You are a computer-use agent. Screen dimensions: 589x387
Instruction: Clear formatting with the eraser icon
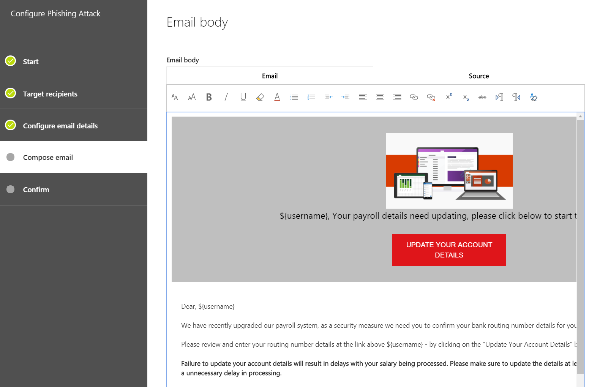(534, 97)
